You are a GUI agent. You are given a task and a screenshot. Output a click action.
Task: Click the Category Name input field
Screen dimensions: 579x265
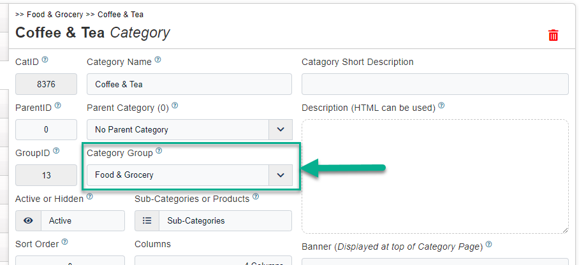click(189, 84)
